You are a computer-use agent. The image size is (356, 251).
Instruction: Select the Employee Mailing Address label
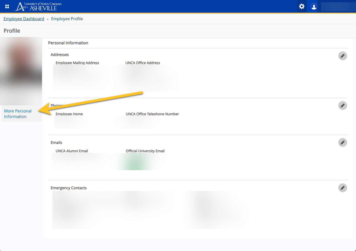pos(77,63)
